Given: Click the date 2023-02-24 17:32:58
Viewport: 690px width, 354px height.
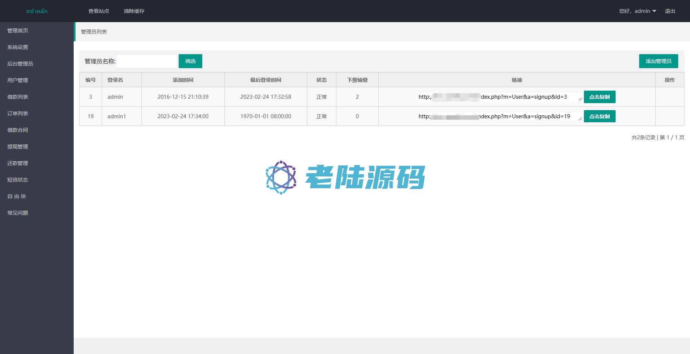Looking at the screenshot, I should tap(266, 97).
